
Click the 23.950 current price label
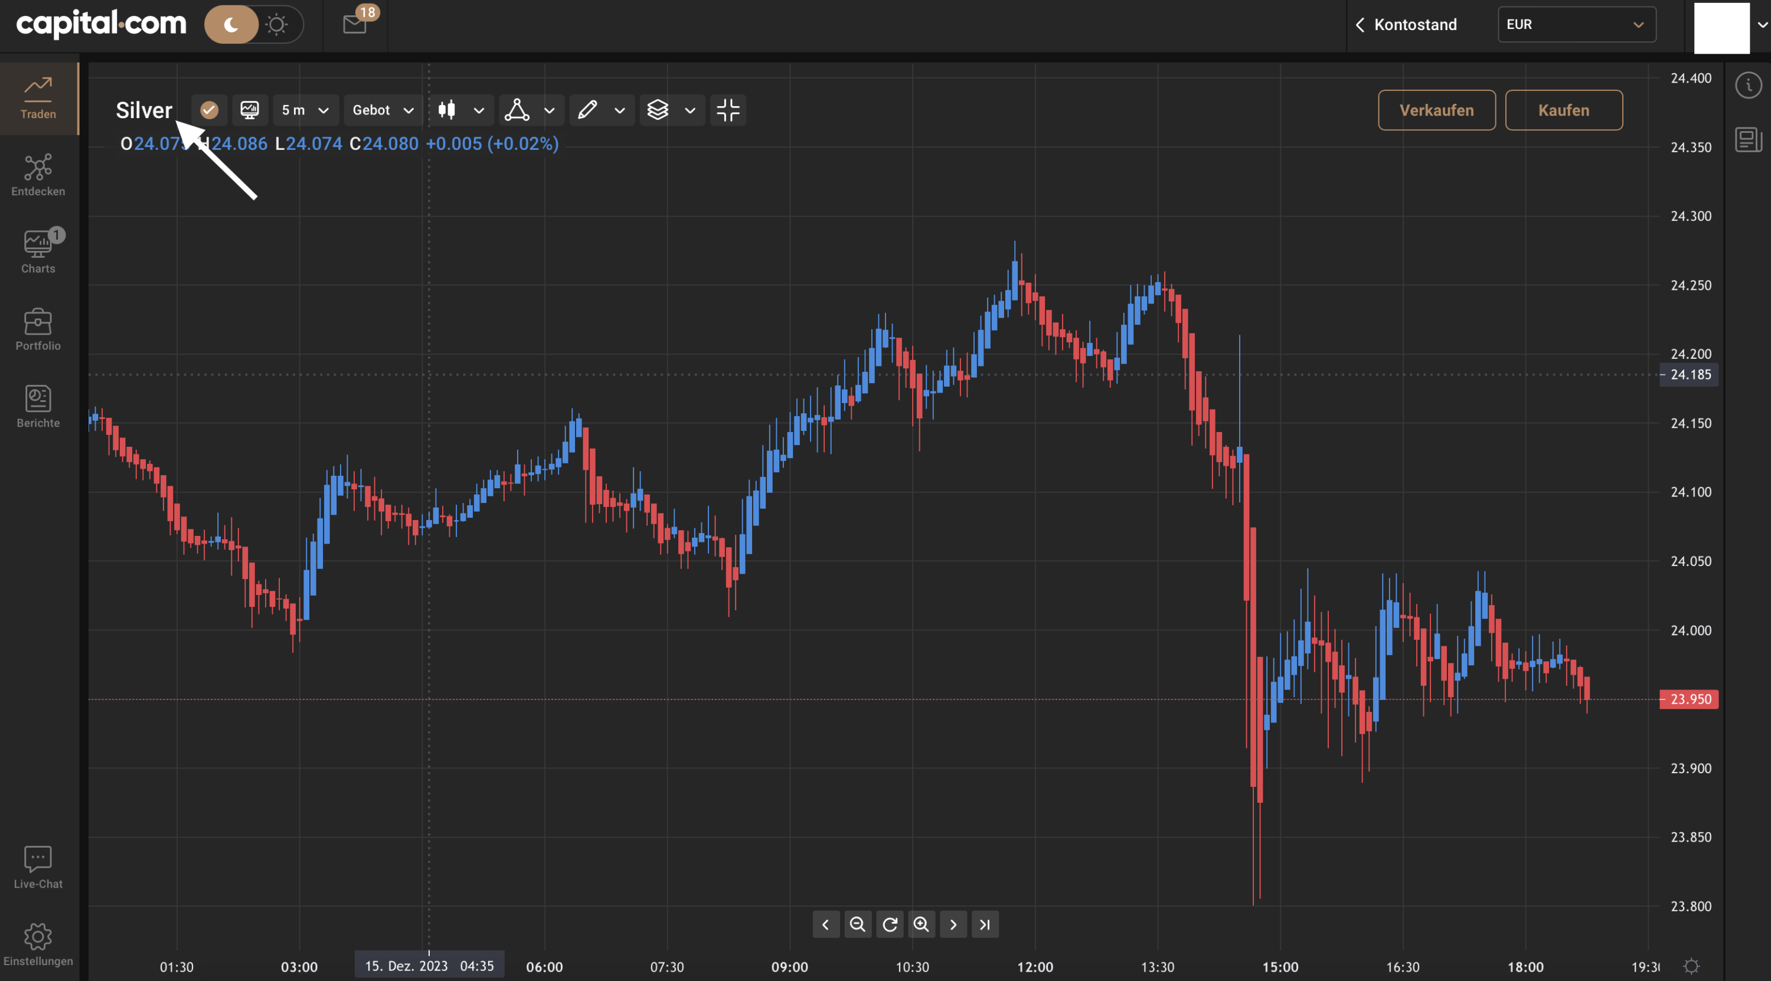1689,699
